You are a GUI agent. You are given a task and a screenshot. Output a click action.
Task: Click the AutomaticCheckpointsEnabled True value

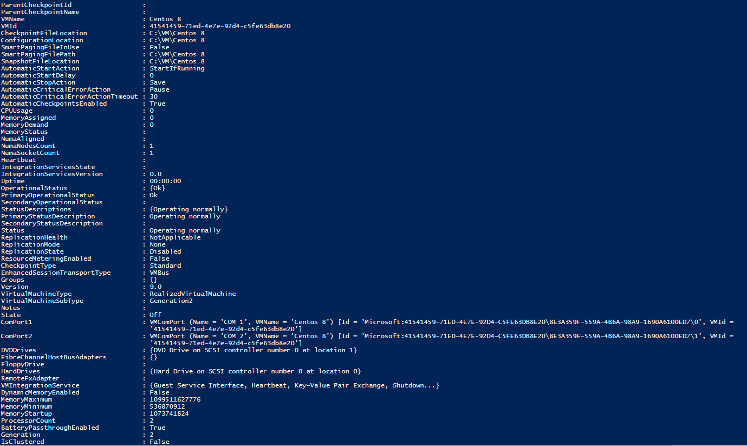click(158, 104)
